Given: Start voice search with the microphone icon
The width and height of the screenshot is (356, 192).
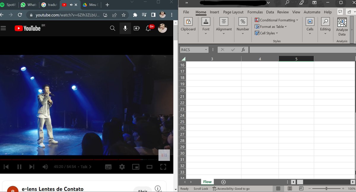Looking at the screenshot, I should coord(125,28).
